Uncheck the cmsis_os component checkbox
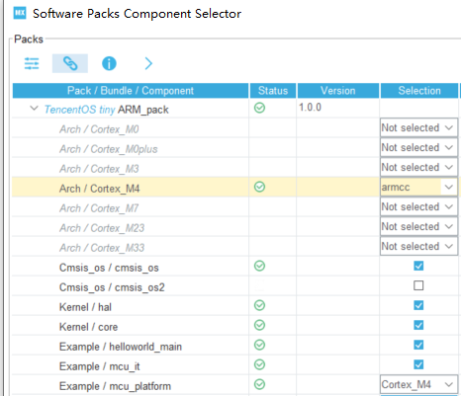Viewport: 461px width, 396px height. (418, 266)
